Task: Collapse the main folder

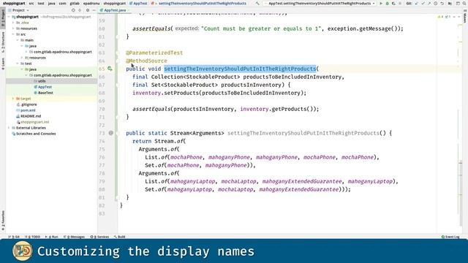Action: tap(18, 40)
